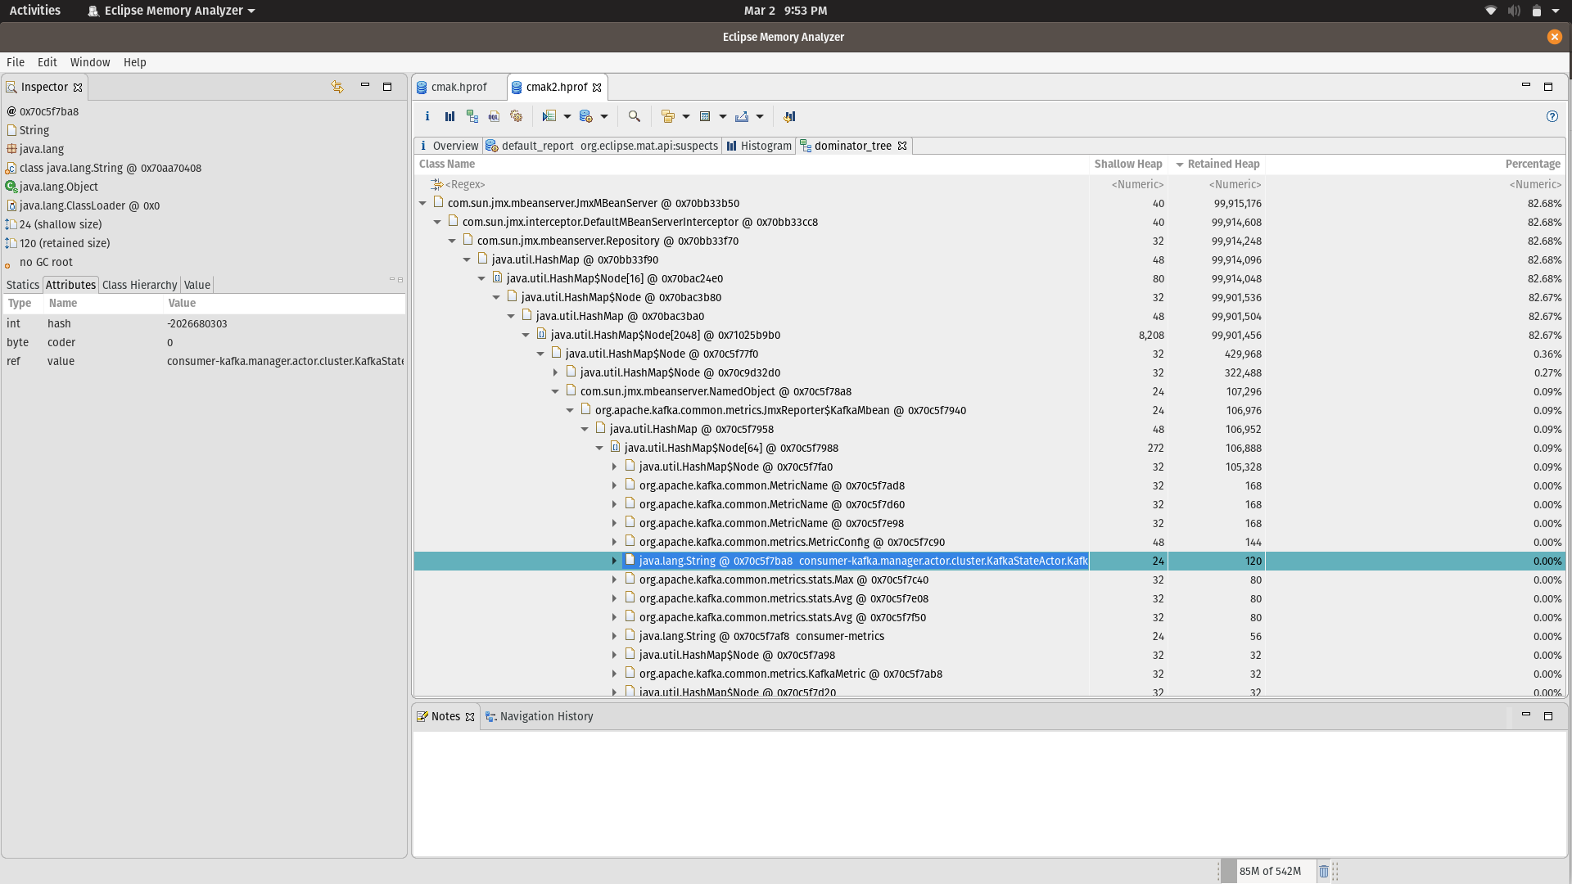This screenshot has width=1572, height=884.
Task: Switch to the Class Hierarchy tab in Inspector
Action: click(139, 285)
